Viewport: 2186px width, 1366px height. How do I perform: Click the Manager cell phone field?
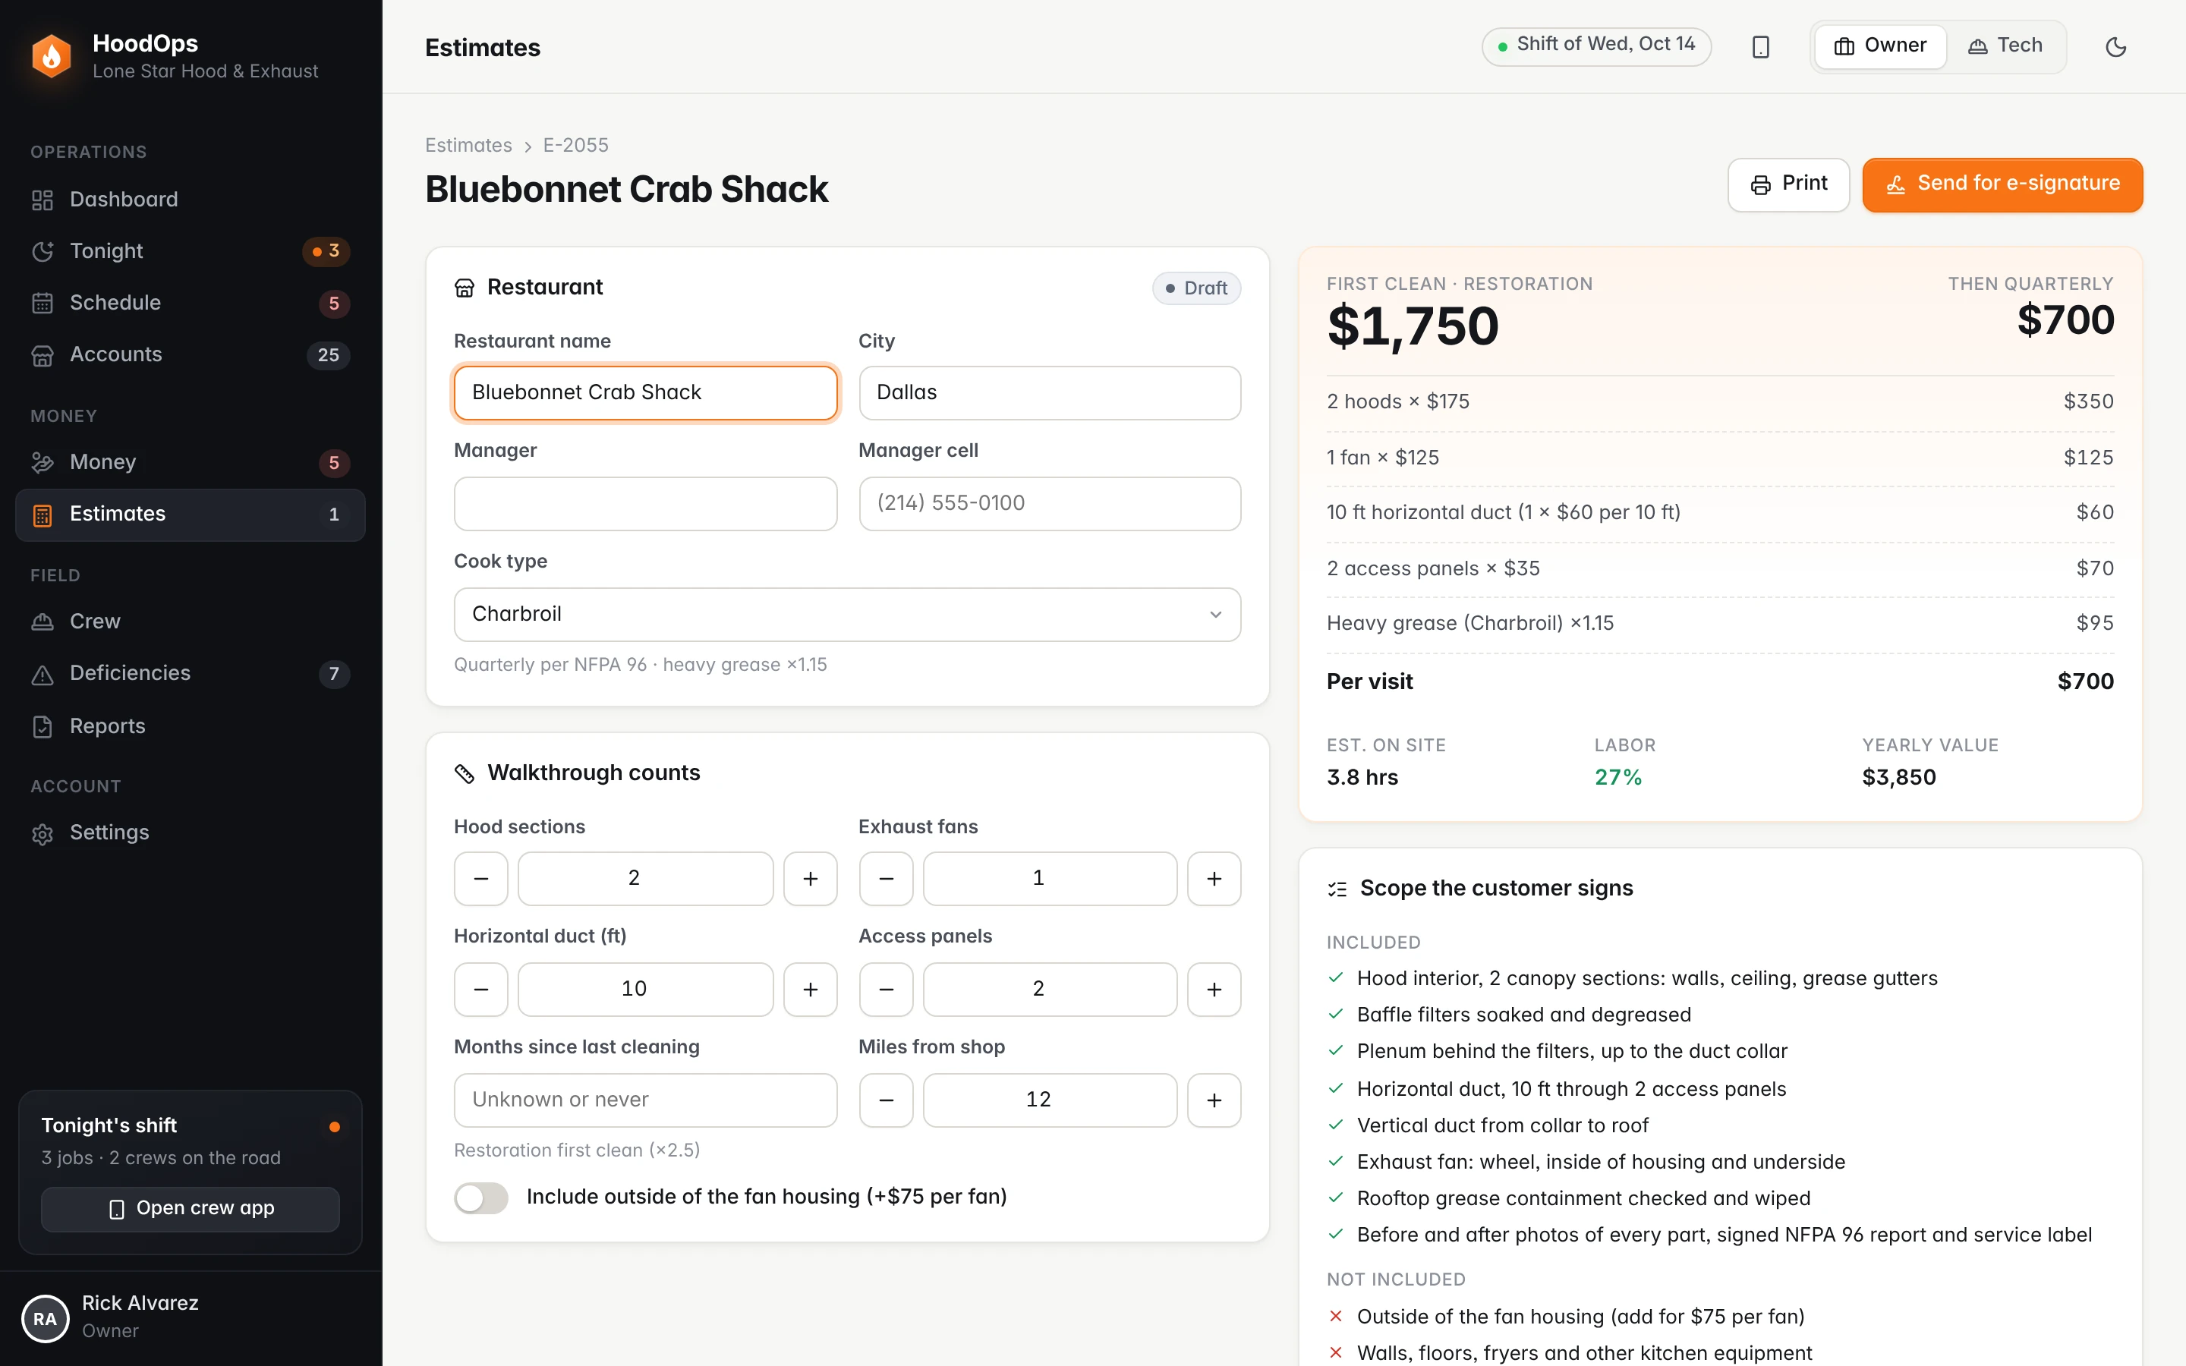[1050, 503]
